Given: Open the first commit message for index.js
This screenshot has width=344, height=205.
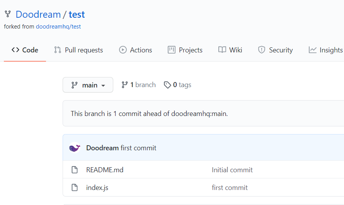Looking at the screenshot, I should (x=230, y=188).
